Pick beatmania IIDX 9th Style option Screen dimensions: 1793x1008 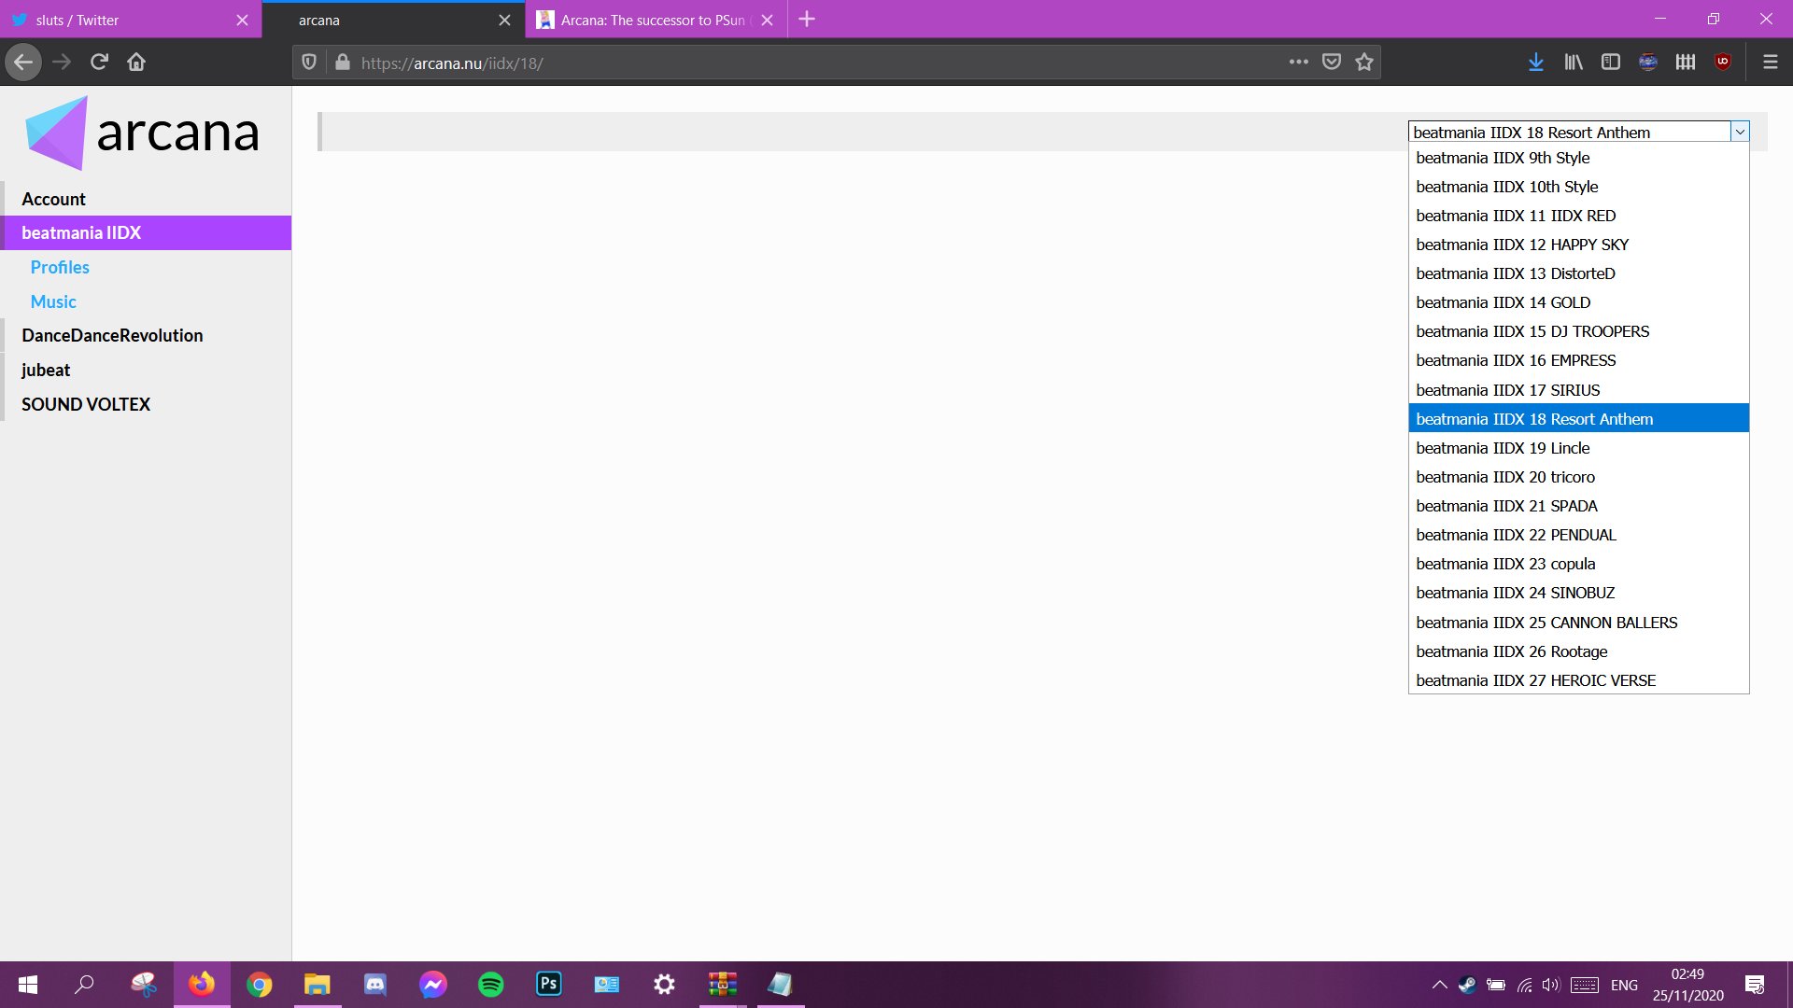tap(1502, 158)
